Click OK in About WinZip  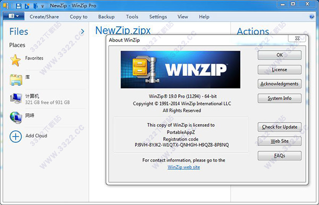[x=280, y=55]
